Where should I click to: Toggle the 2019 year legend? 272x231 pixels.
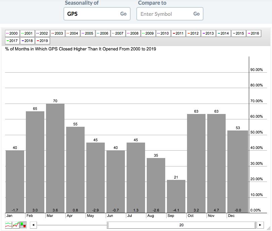(x=42, y=41)
